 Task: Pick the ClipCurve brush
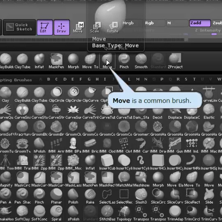(x=90, y=95)
